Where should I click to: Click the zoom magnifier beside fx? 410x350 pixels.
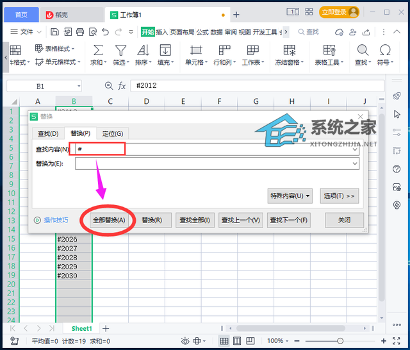(108, 86)
